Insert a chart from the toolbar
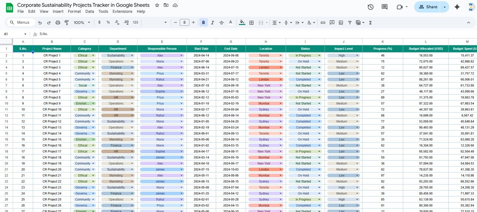477x212 pixels. (341, 23)
